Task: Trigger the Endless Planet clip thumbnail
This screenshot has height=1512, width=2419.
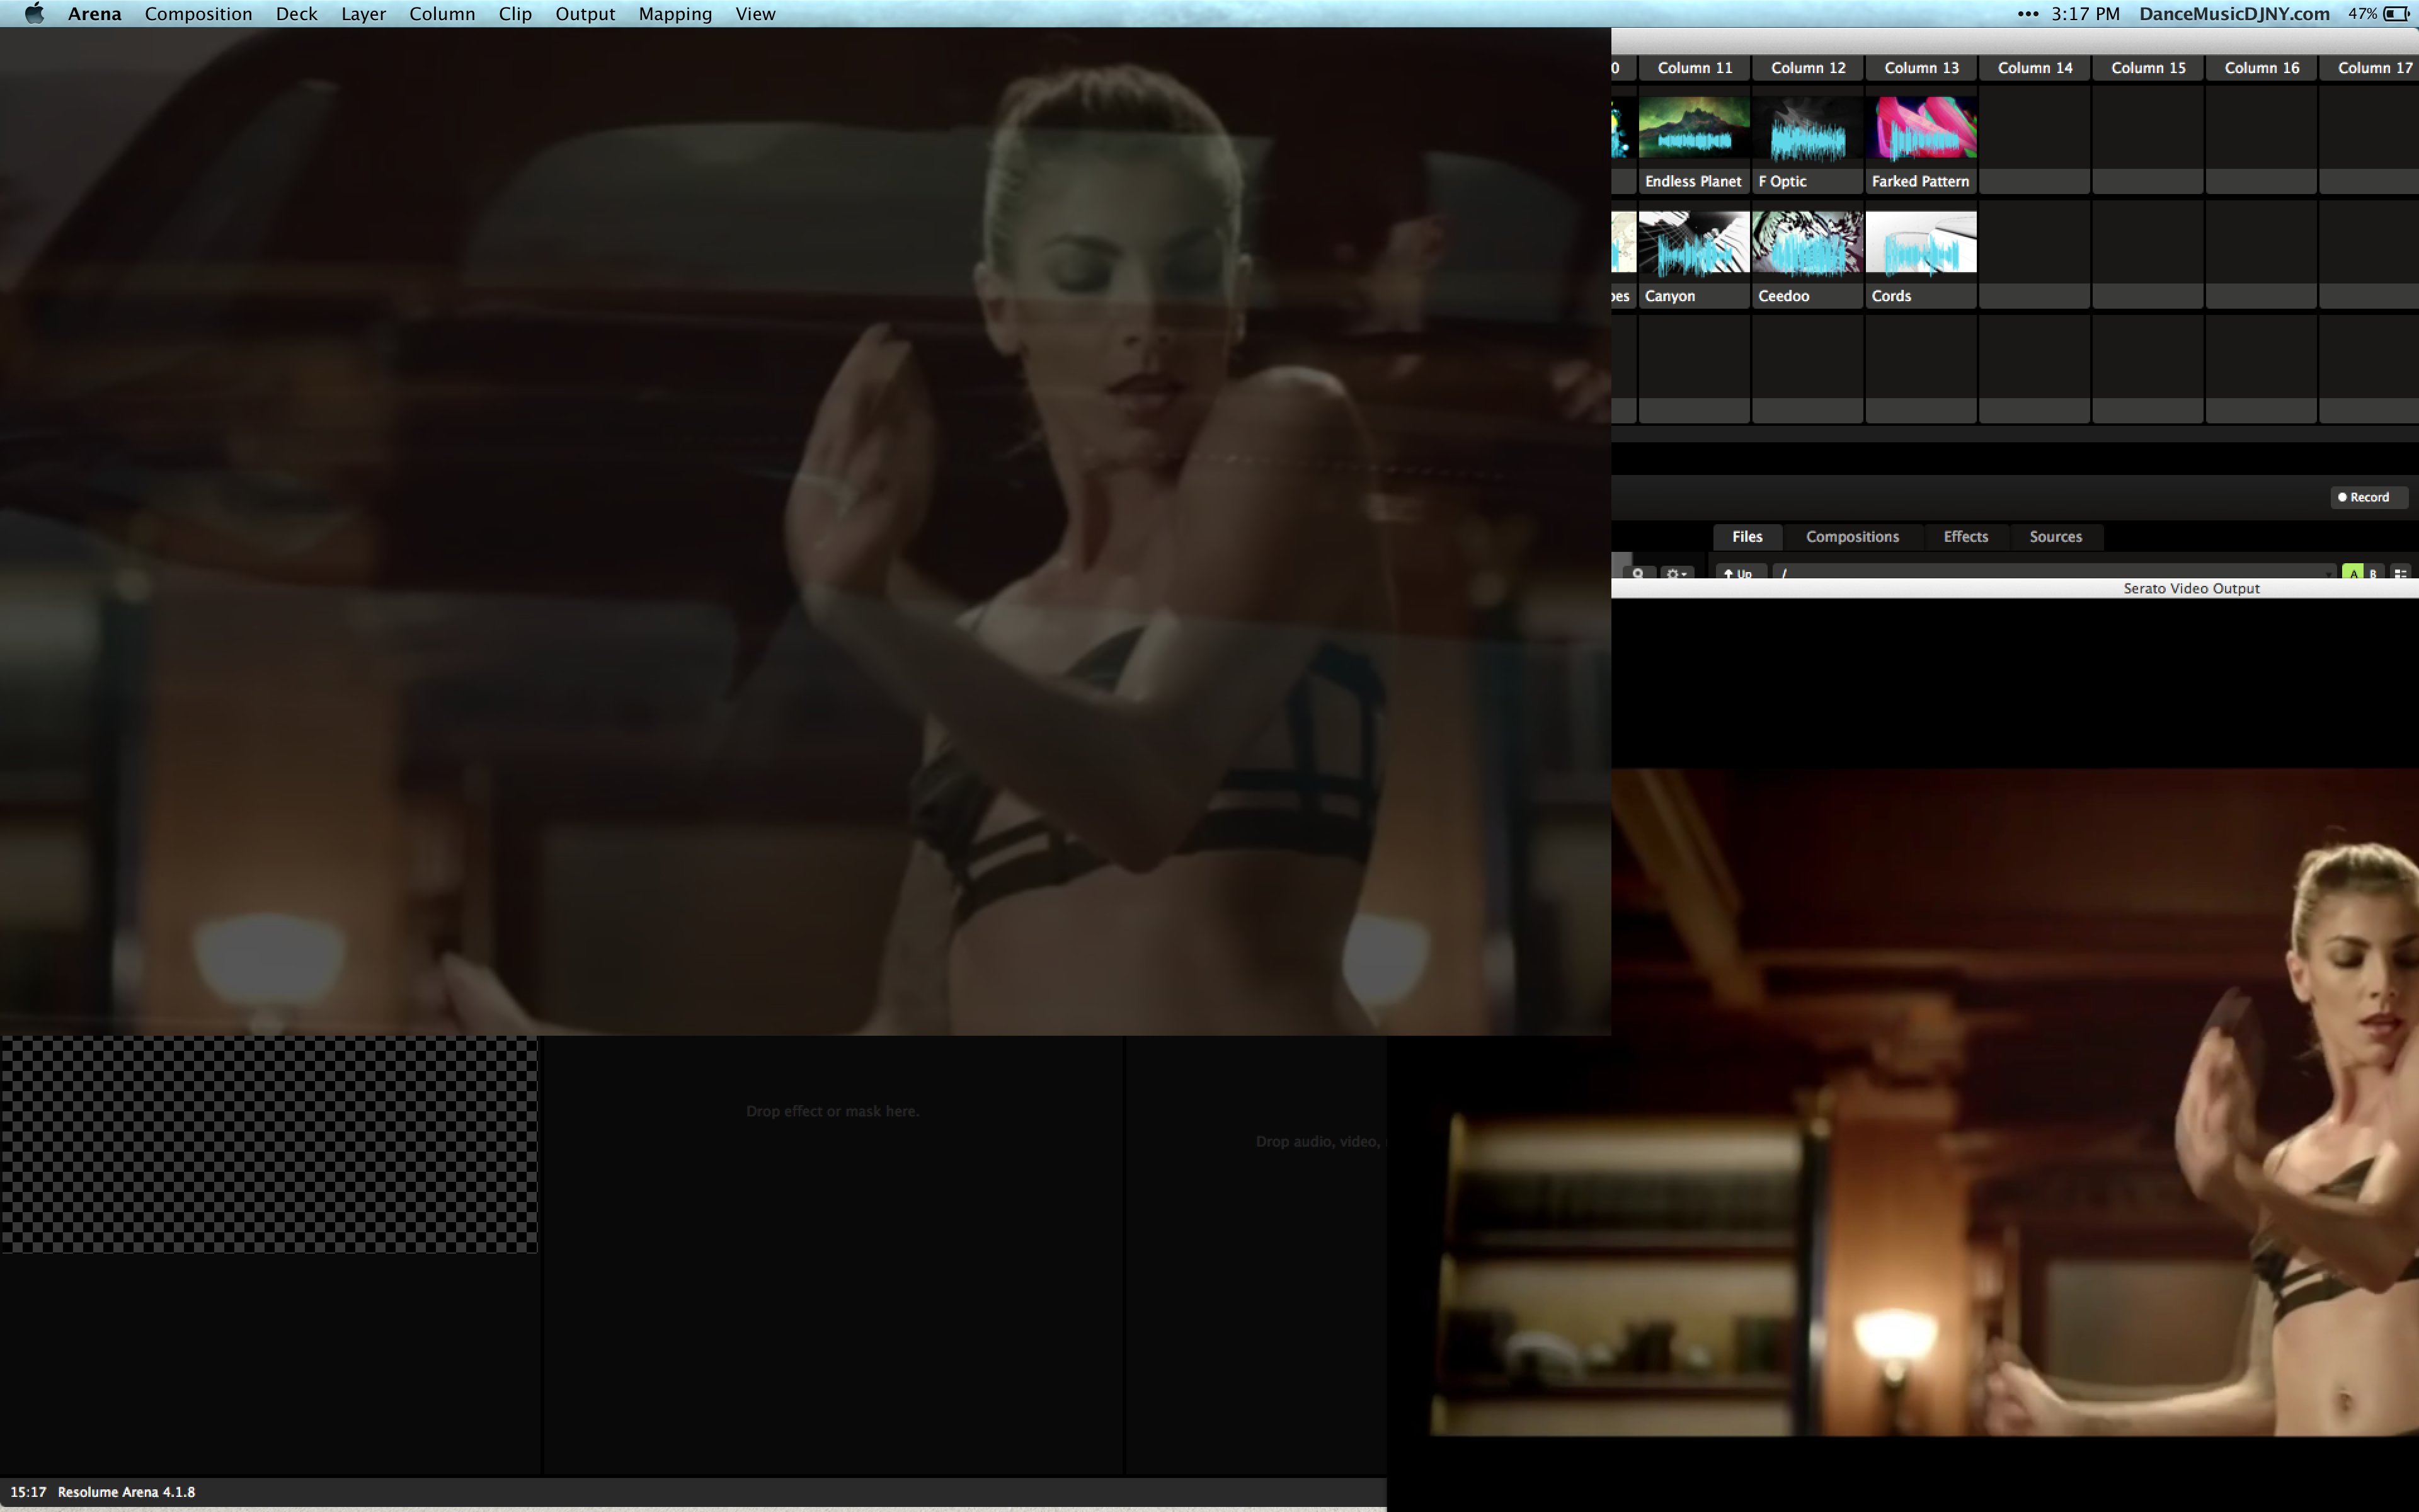Action: [x=1693, y=128]
